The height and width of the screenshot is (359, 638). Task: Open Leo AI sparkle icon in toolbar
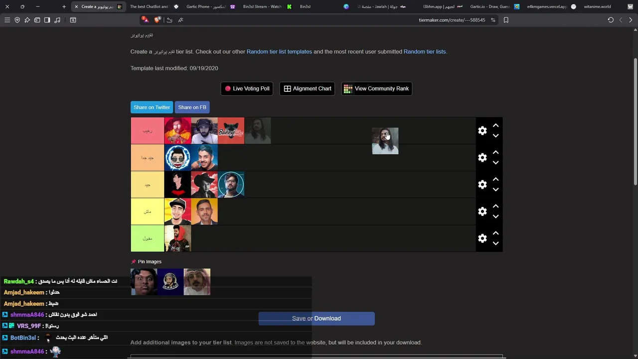27,20
